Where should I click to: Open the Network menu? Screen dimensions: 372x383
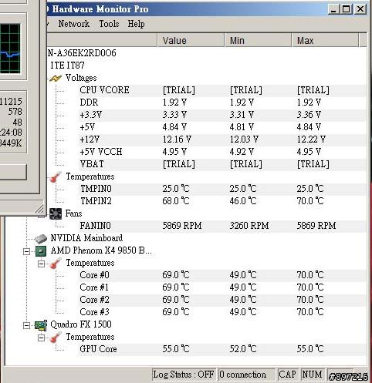(x=74, y=24)
